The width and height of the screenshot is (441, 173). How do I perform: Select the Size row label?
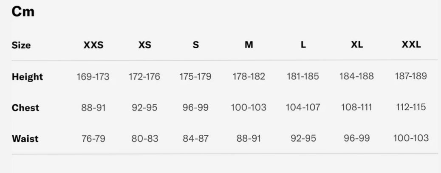tap(21, 45)
